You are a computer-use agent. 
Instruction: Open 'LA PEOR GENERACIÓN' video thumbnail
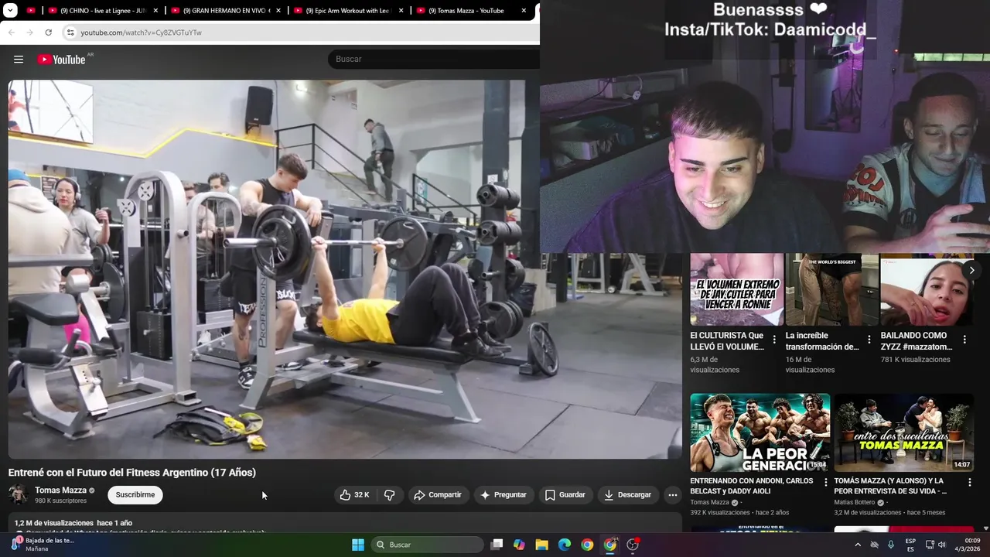coord(760,432)
